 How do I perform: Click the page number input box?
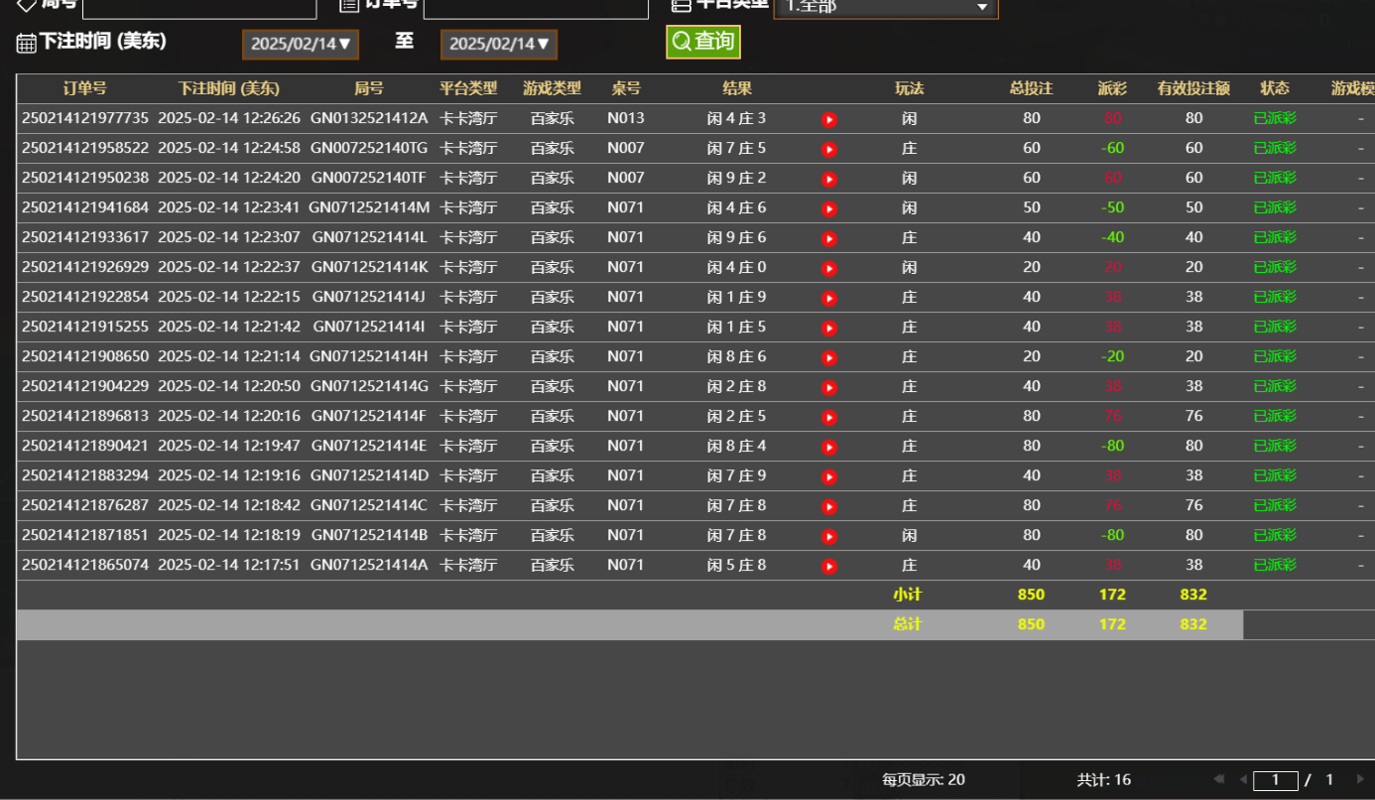click(x=1275, y=780)
